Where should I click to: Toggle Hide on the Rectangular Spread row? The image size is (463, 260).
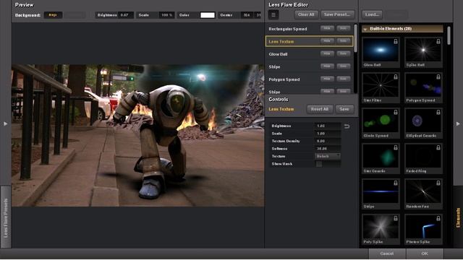[x=327, y=28]
